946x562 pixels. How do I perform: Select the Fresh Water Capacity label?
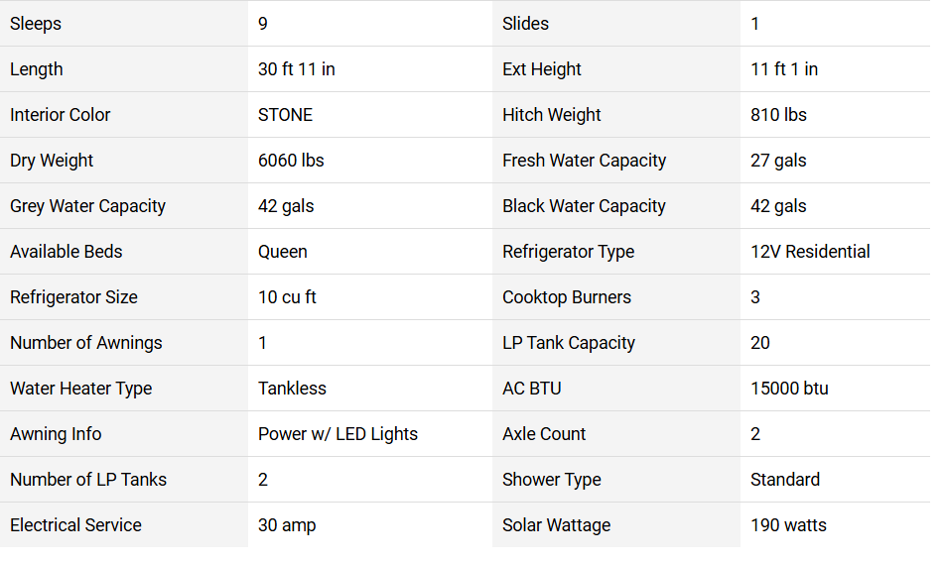(x=584, y=161)
